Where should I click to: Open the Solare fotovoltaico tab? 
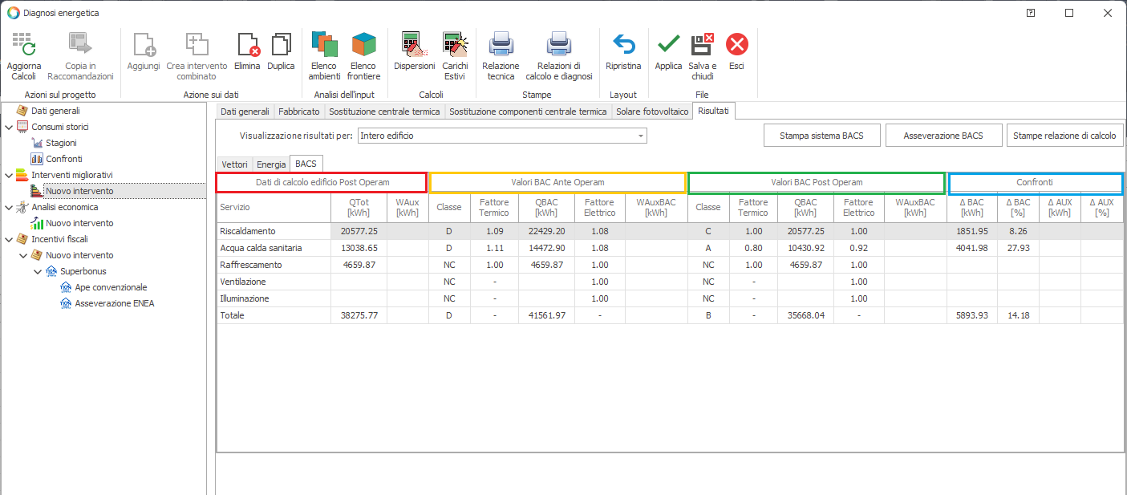coord(651,112)
